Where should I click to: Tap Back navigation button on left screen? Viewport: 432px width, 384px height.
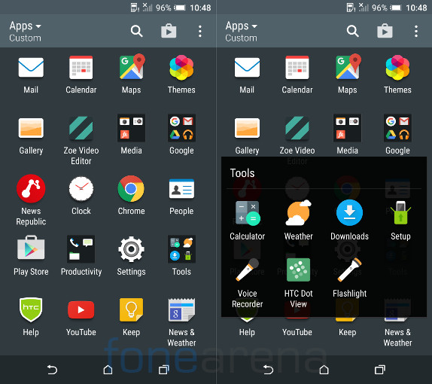(52, 370)
